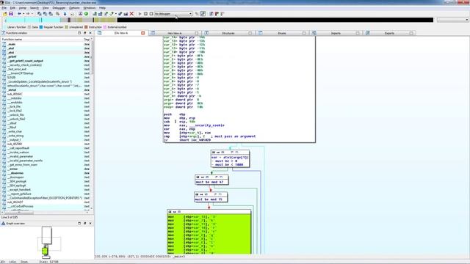This screenshot has height=264, width=470.
Task: Open the Debugger menu
Action: pos(59,8)
